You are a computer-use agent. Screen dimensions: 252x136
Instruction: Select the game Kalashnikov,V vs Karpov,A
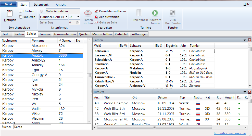point(154,81)
